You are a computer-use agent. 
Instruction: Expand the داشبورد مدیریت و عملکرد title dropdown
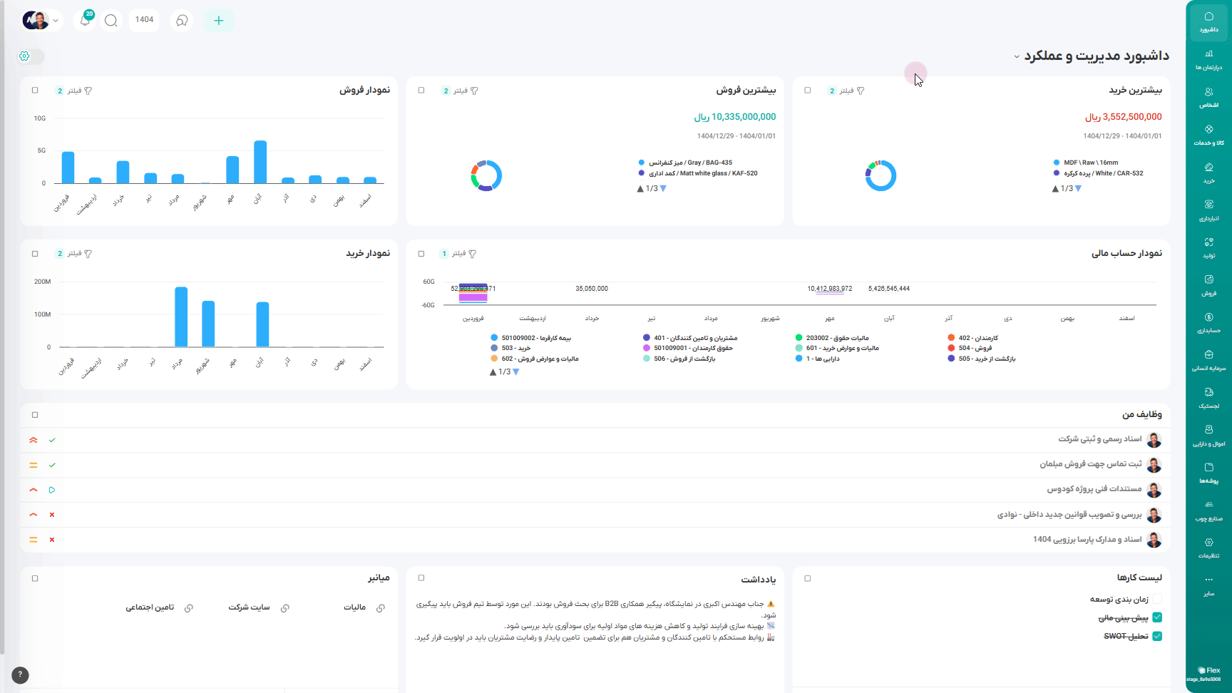pyautogui.click(x=1017, y=56)
